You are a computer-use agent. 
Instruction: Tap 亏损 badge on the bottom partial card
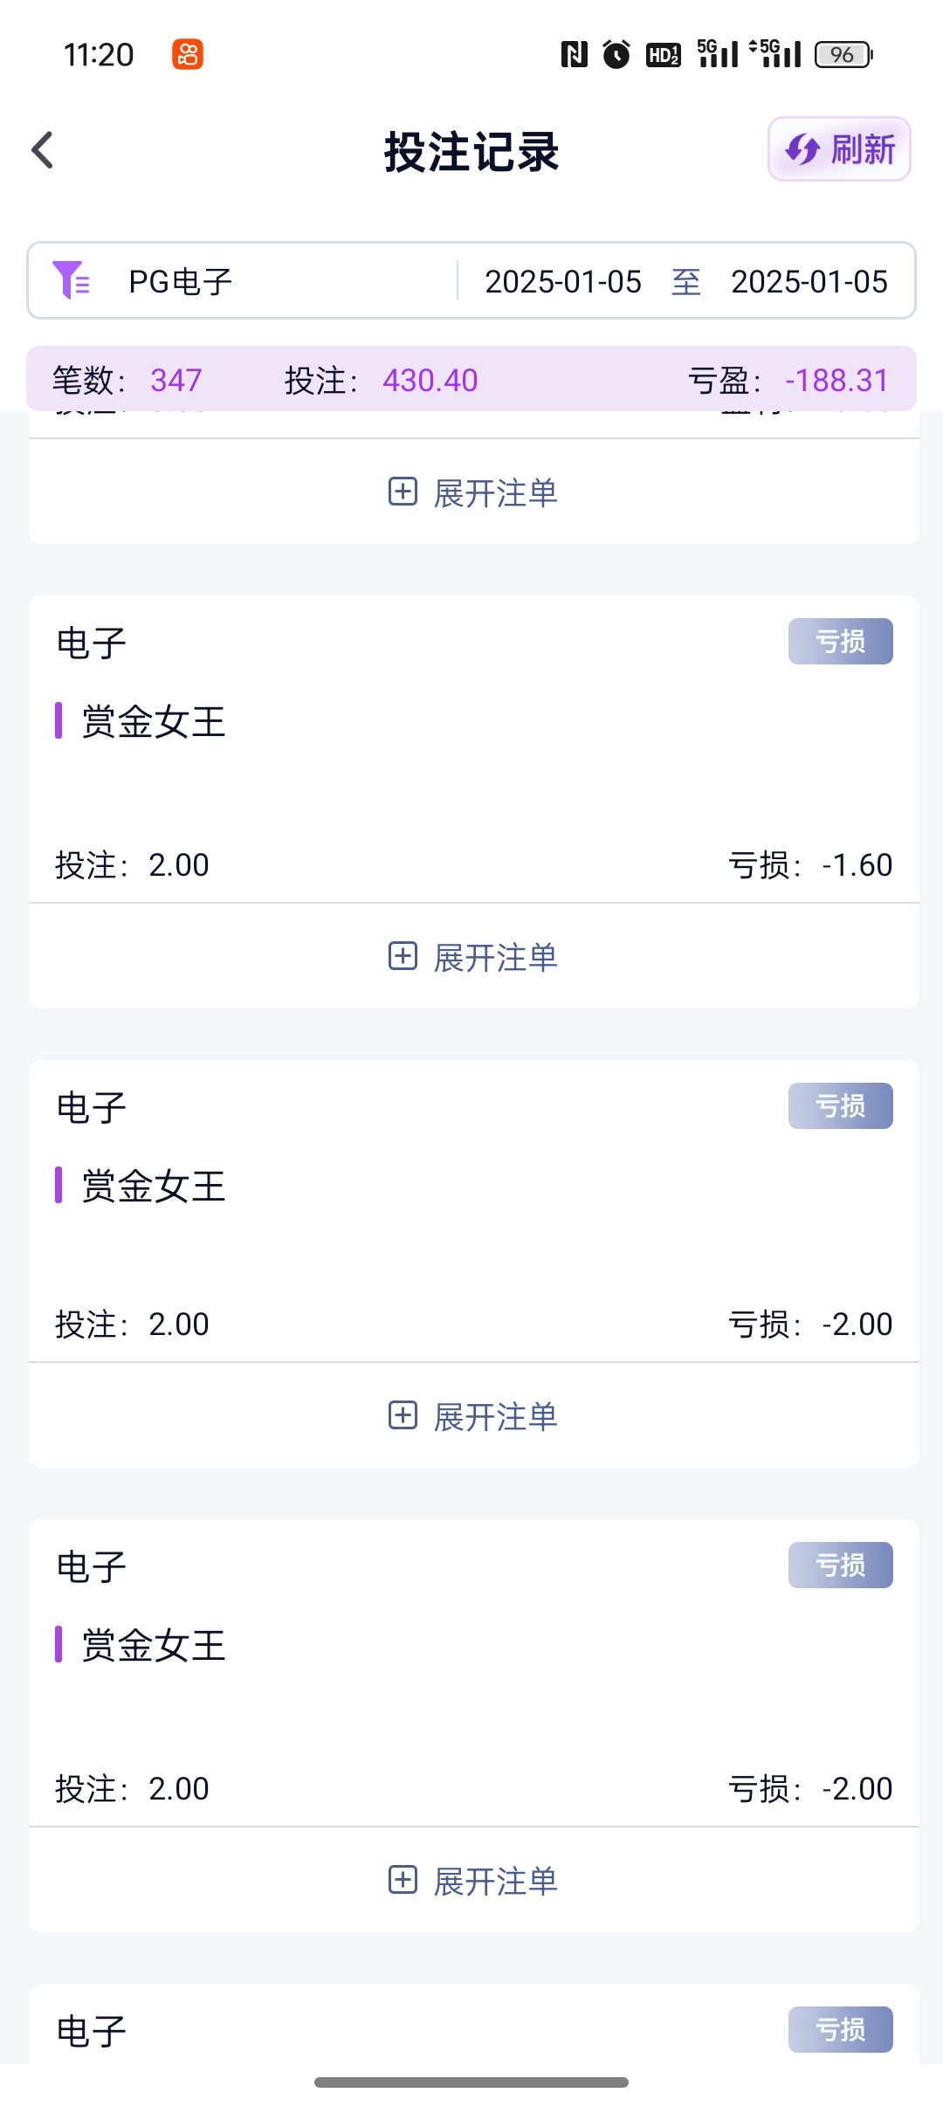click(x=840, y=2029)
